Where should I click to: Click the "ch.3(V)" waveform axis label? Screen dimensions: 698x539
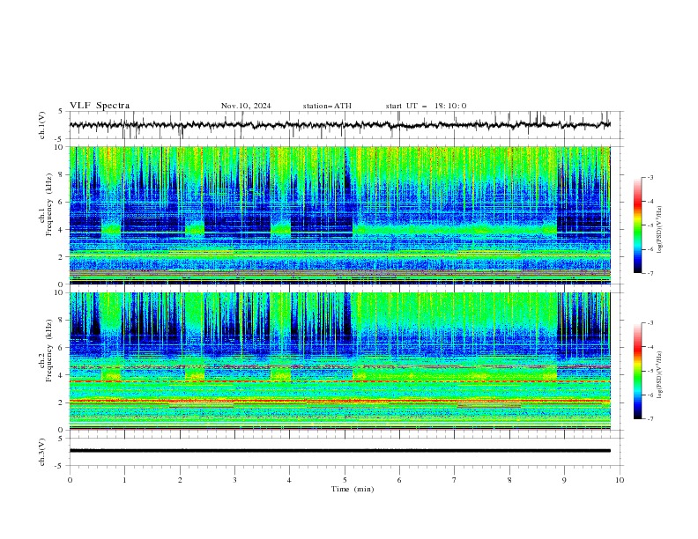coord(42,452)
